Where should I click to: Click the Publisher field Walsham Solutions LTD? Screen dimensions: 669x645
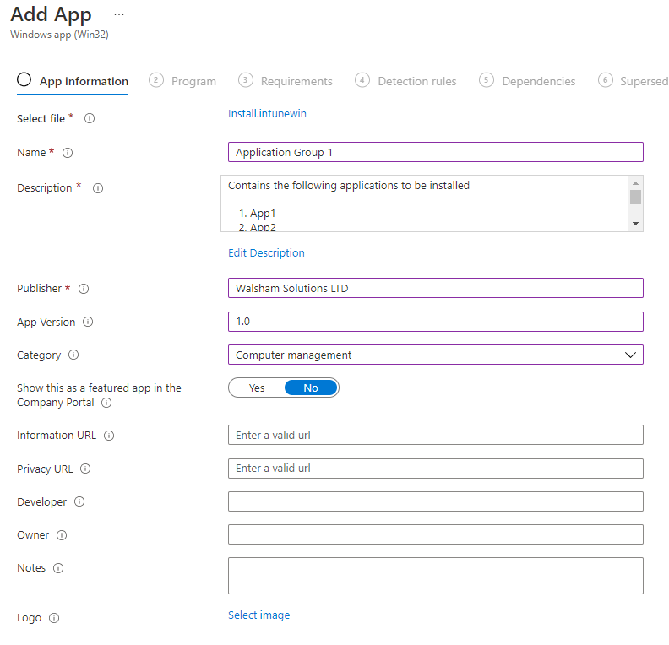pyautogui.click(x=436, y=288)
